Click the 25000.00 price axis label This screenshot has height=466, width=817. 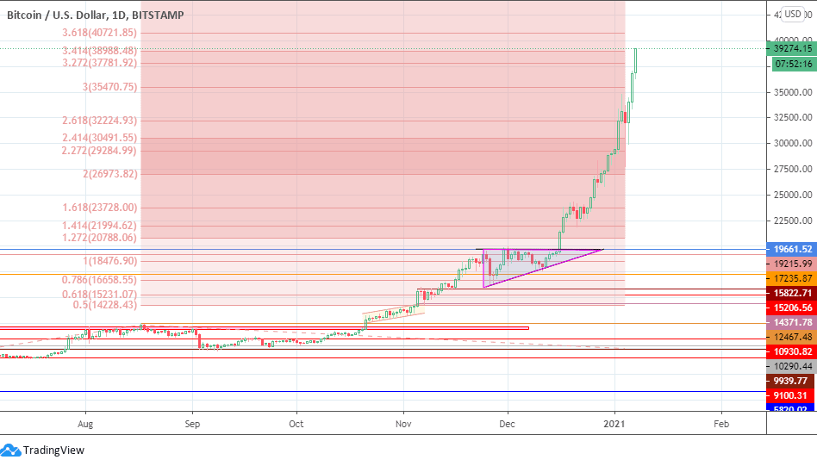tap(793, 195)
